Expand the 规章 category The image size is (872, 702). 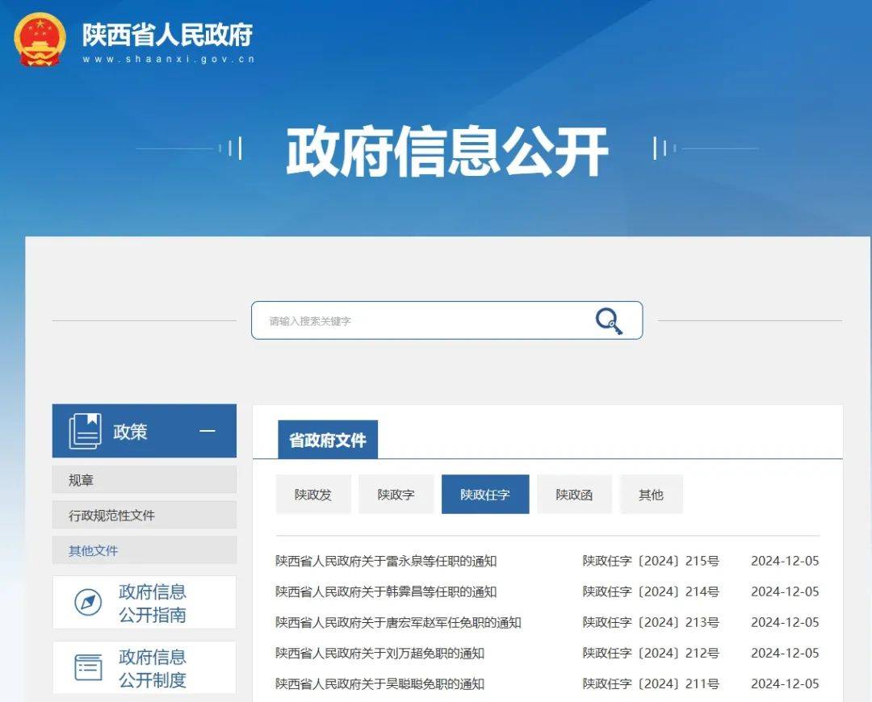tap(81, 479)
